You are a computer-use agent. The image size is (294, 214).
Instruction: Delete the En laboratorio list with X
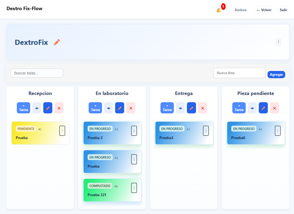131,108
